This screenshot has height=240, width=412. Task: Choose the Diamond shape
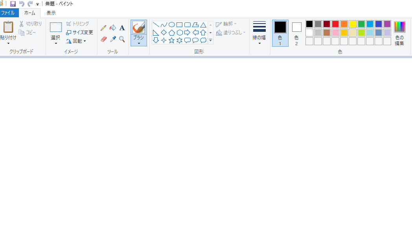[164, 33]
